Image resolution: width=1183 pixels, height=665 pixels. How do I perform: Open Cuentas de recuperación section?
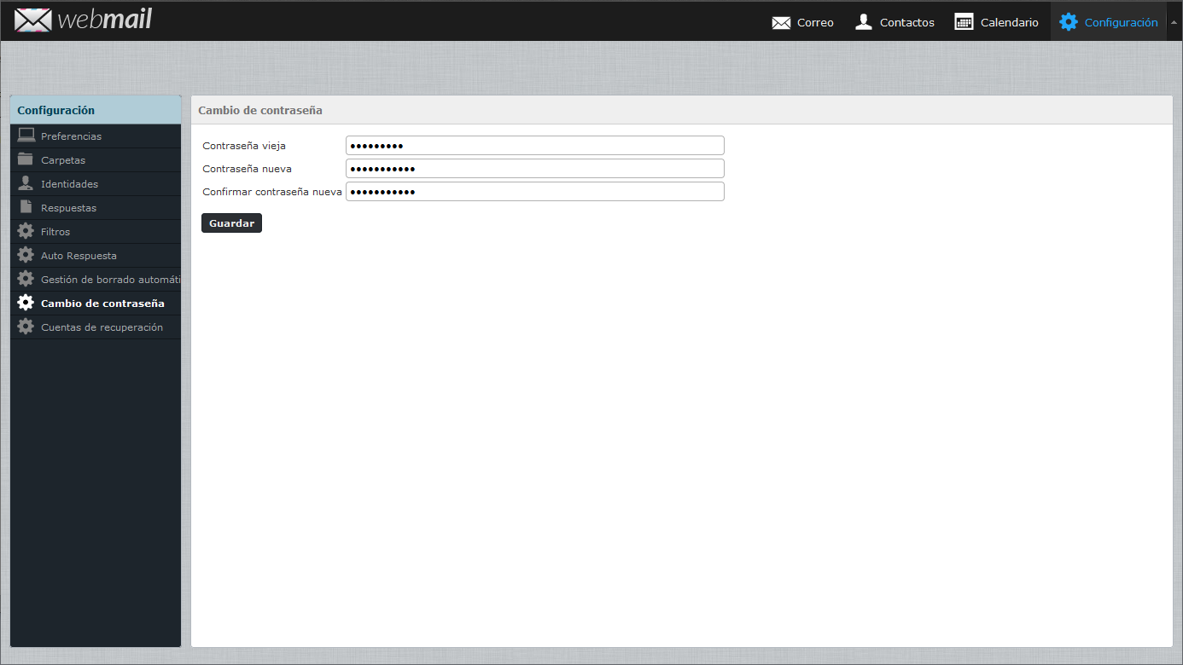[x=96, y=327]
